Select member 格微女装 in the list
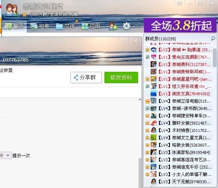 click(178, 145)
